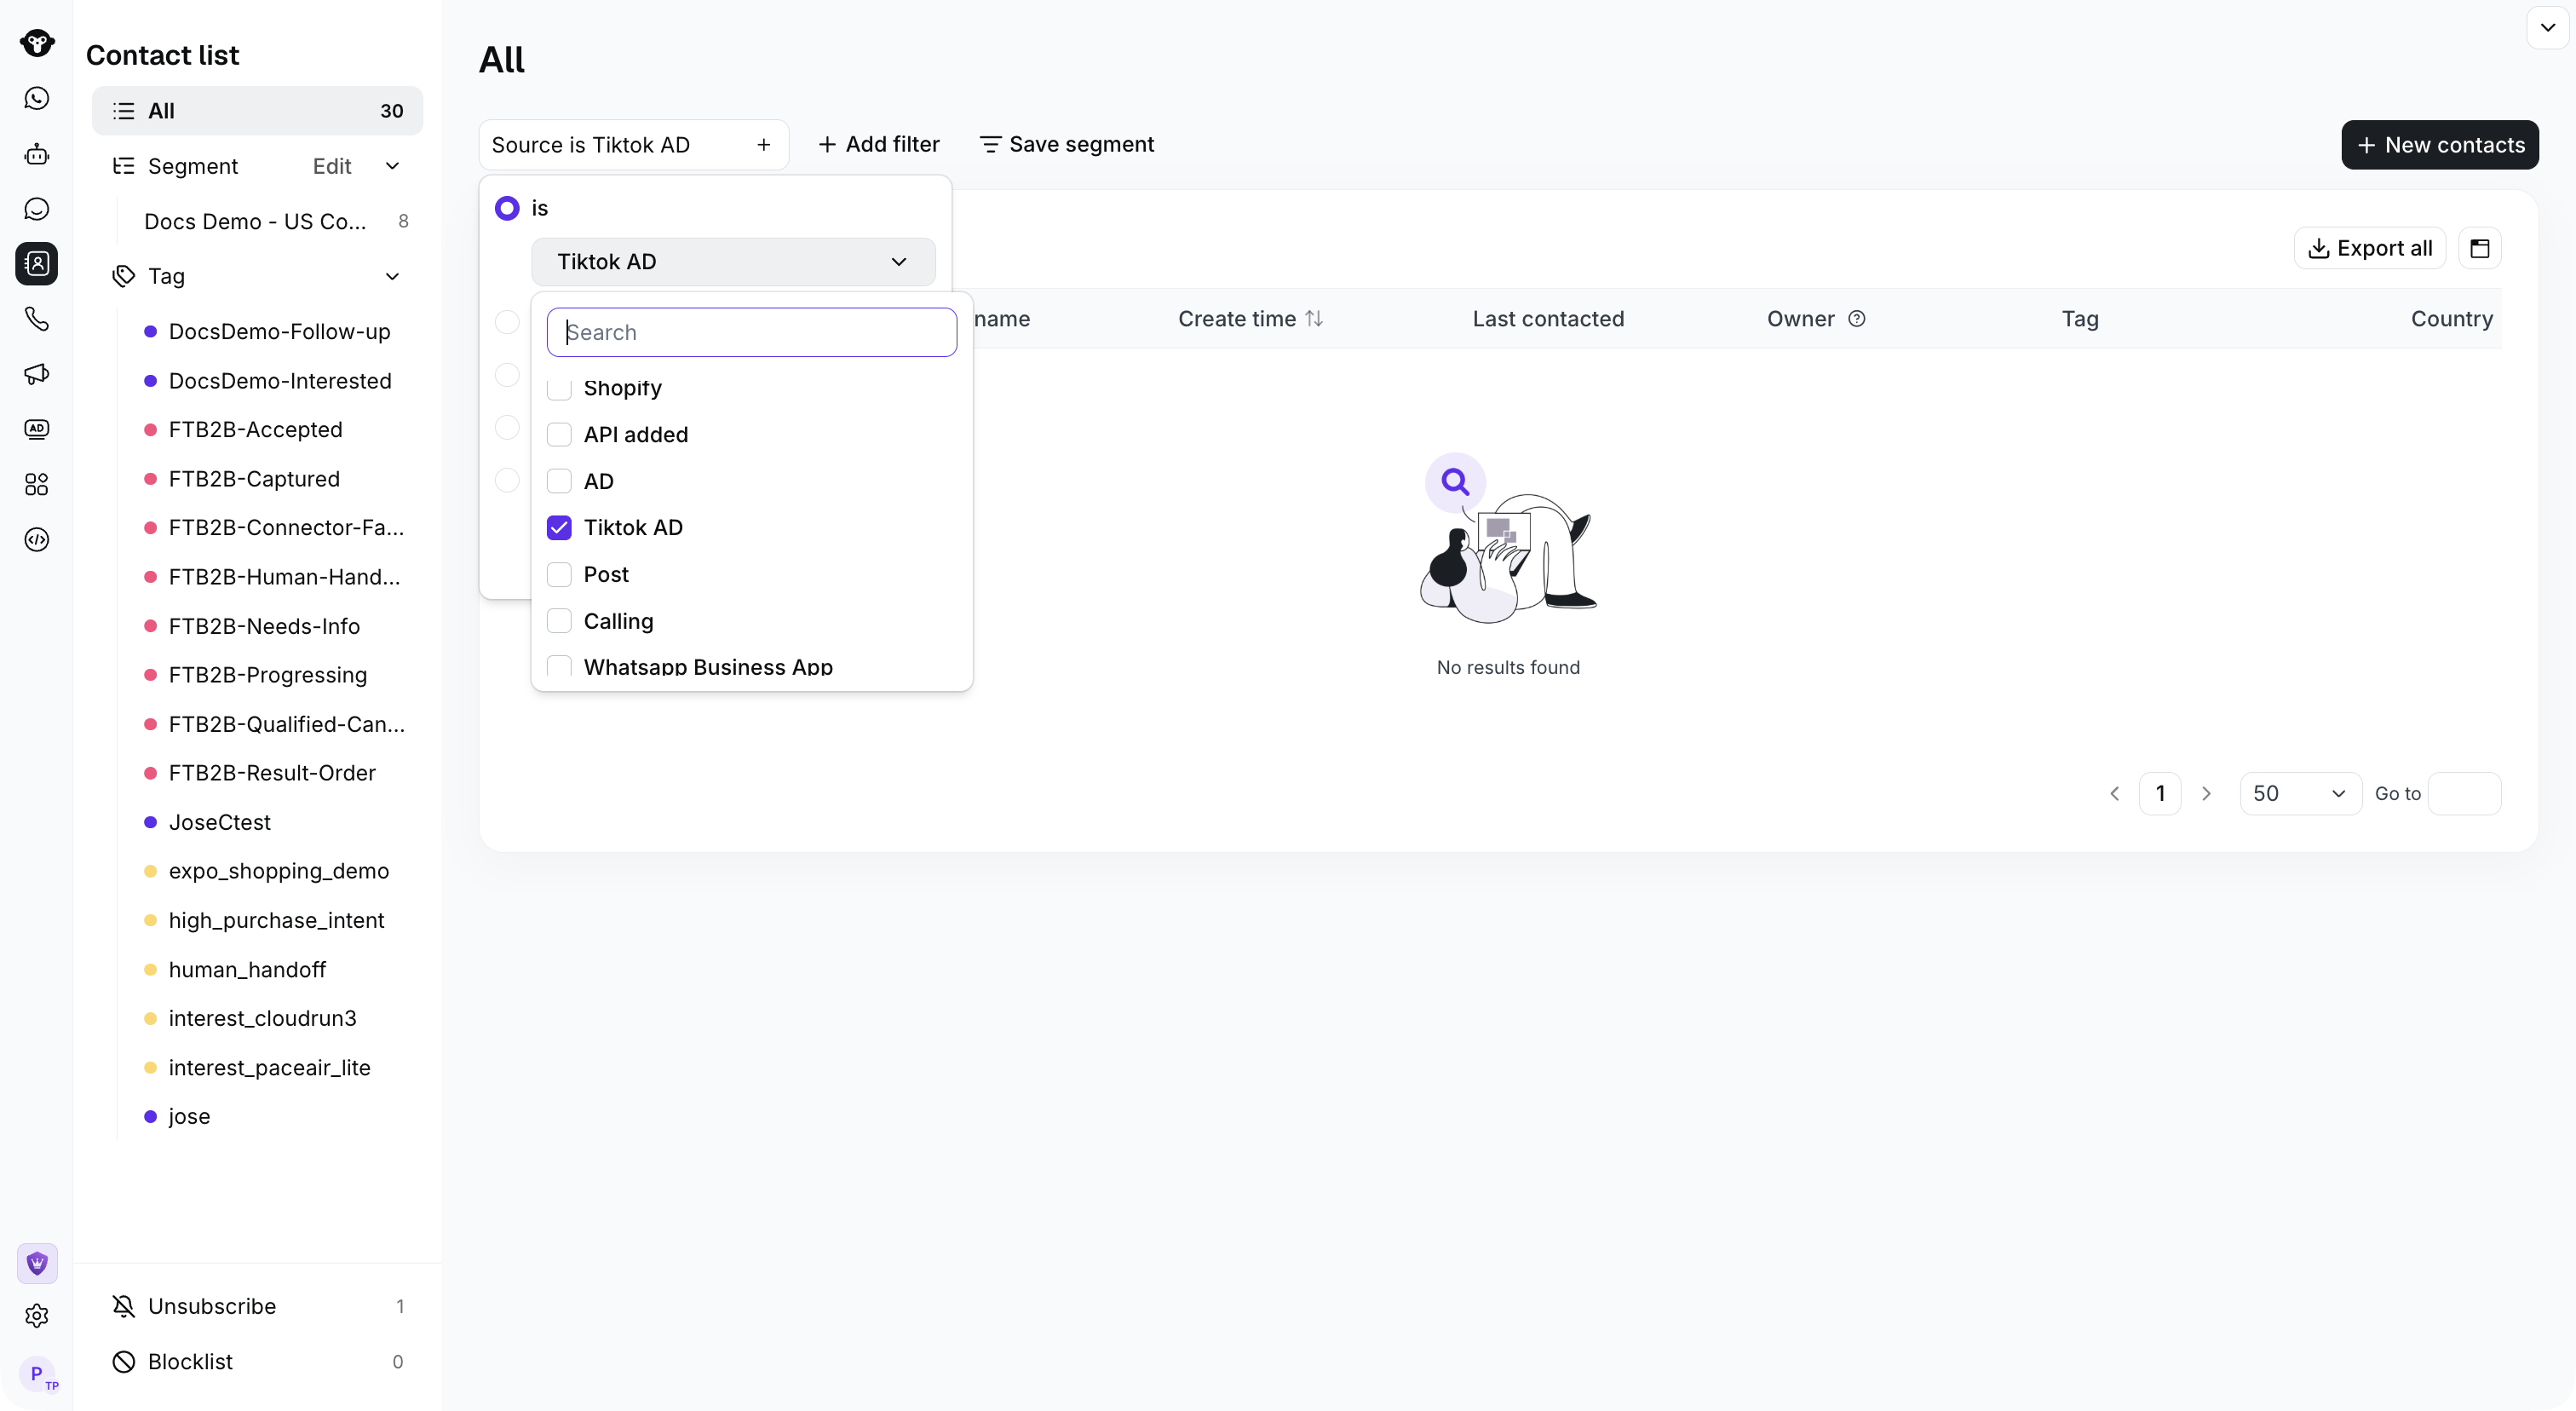This screenshot has width=2576, height=1411.
Task: Click the Go to page input
Action: tap(2464, 794)
